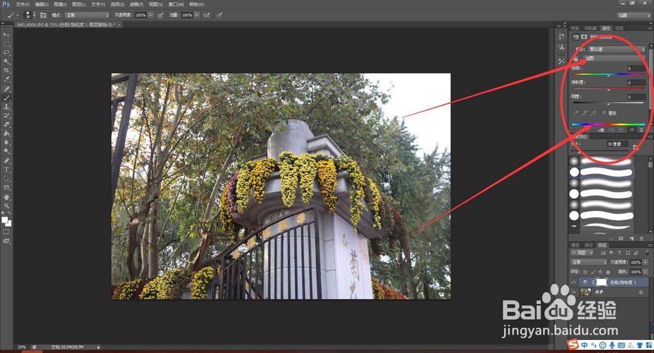The height and width of the screenshot is (353, 654).
Task: Activate the on-image adjustment hand tool
Action: pos(576,58)
